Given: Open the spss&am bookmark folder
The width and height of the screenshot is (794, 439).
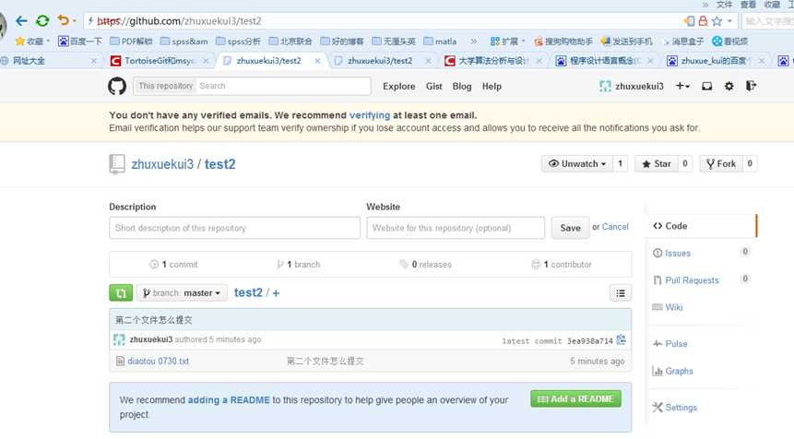Looking at the screenshot, I should (x=184, y=42).
